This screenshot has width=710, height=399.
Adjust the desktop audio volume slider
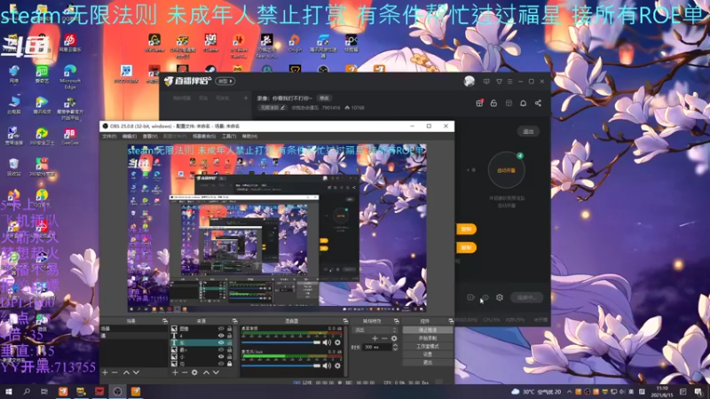coord(281,342)
